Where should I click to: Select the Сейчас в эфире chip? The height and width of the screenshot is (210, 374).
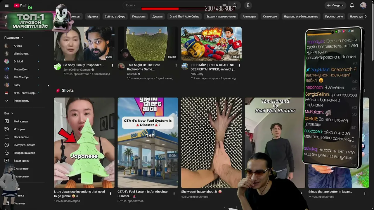(x=115, y=17)
